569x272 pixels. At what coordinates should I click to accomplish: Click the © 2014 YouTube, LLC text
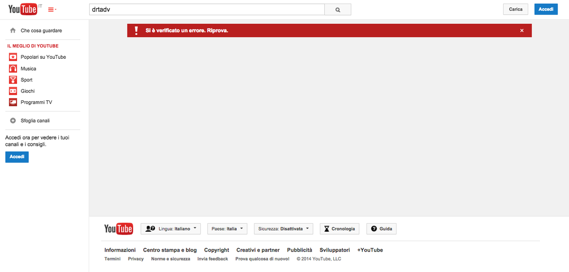319,259
